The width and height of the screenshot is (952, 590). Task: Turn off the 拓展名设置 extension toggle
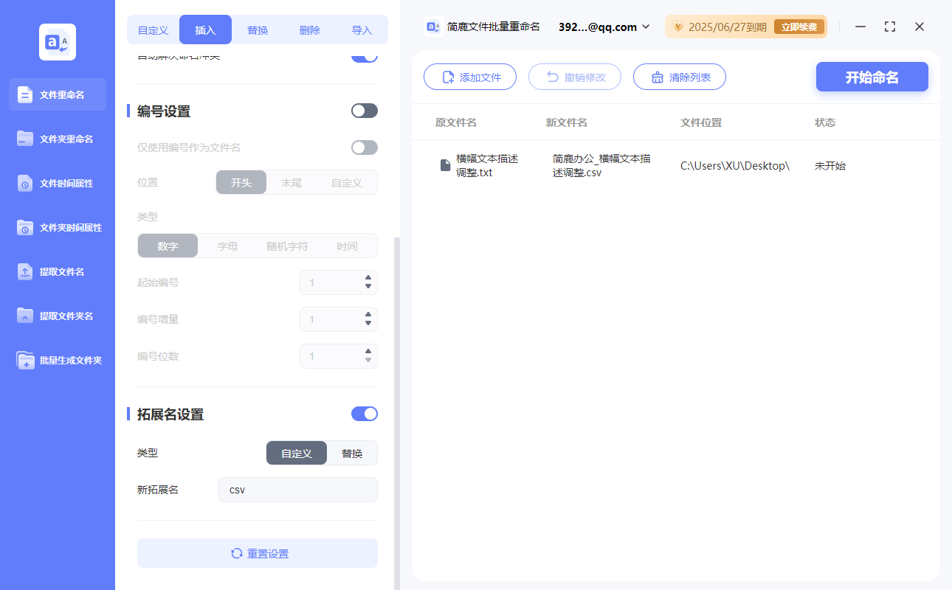(364, 414)
